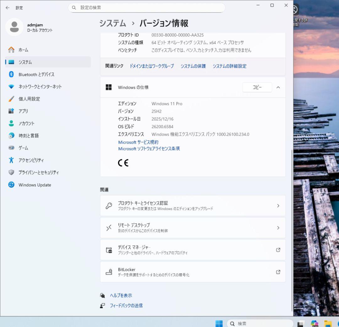Navigate back with the arrow icon

(x=7, y=8)
